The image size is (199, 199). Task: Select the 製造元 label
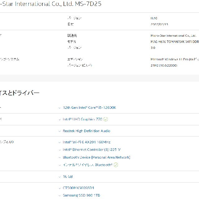pyautogui.click(x=72, y=35)
